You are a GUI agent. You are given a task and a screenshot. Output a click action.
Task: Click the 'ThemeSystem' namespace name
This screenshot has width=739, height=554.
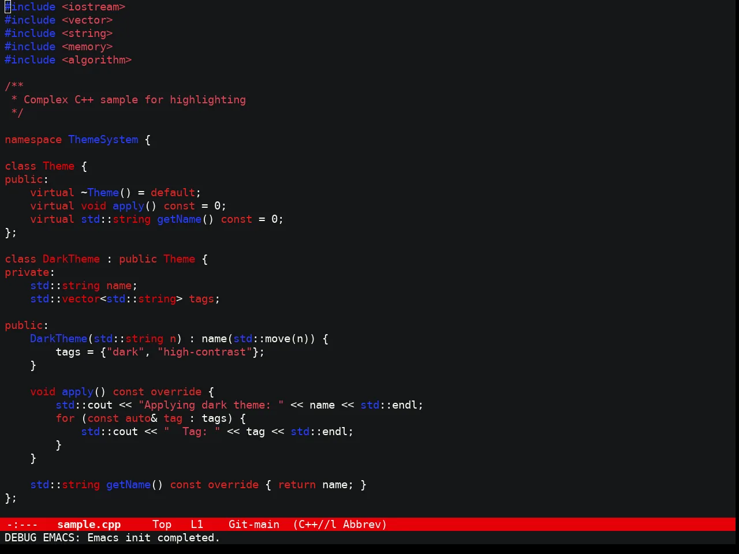(x=103, y=140)
